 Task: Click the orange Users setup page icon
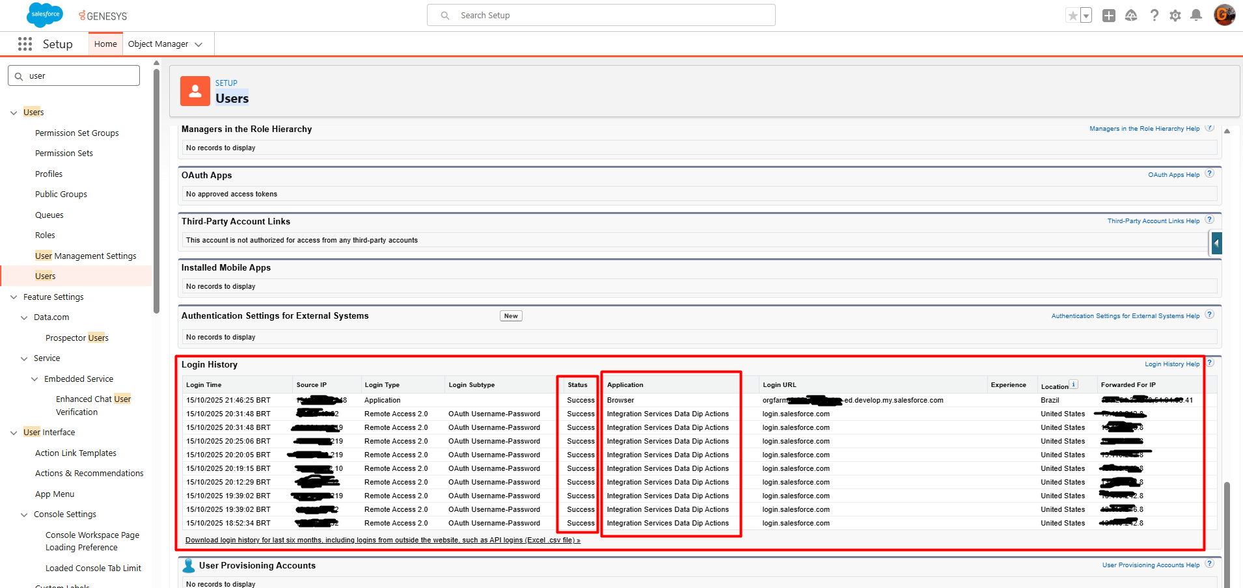point(195,91)
